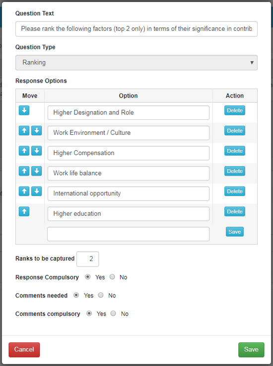Click the empty new option text field
This screenshot has width=273, height=366.
pos(129,234)
